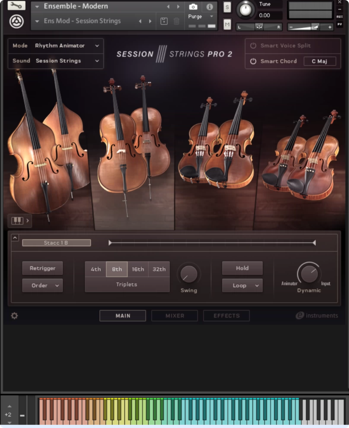Image resolution: width=349 pixels, height=428 pixels.
Task: Click the animator range start marker
Action: click(110, 243)
